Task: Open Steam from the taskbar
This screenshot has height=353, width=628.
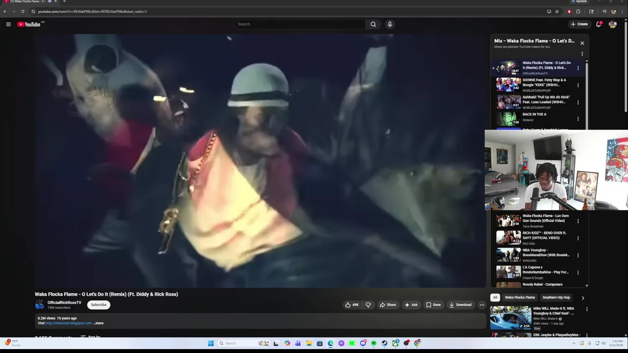Action: tap(385, 343)
